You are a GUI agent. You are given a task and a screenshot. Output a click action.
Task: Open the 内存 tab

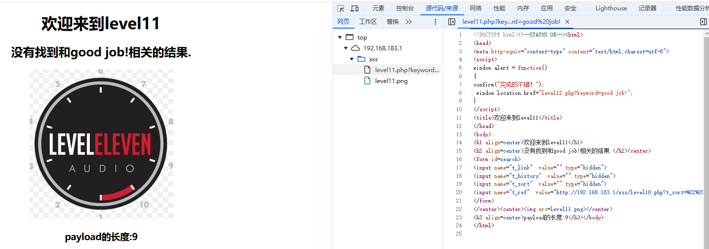(523, 8)
